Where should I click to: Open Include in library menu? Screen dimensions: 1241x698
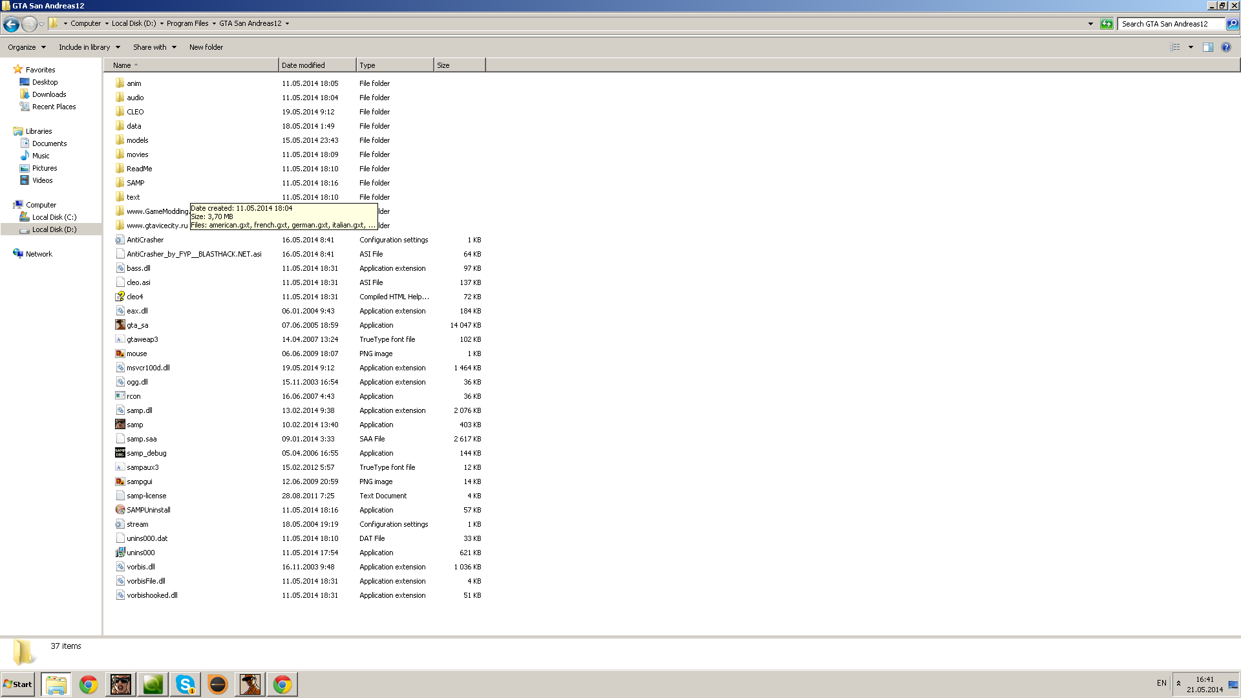pos(89,47)
